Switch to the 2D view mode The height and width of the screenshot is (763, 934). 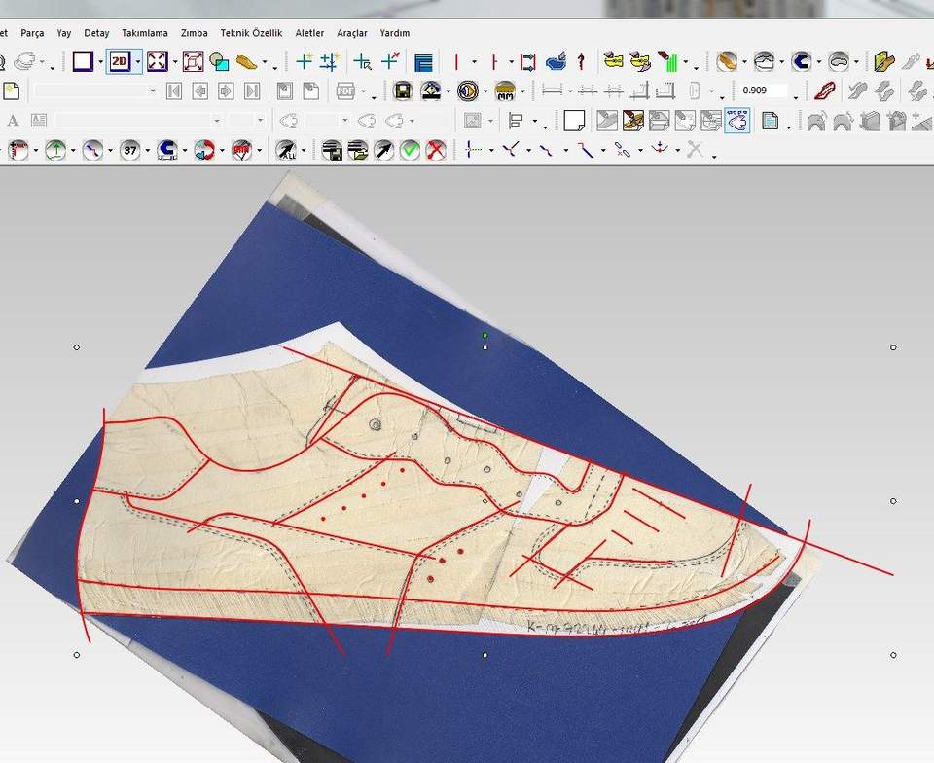[121, 61]
